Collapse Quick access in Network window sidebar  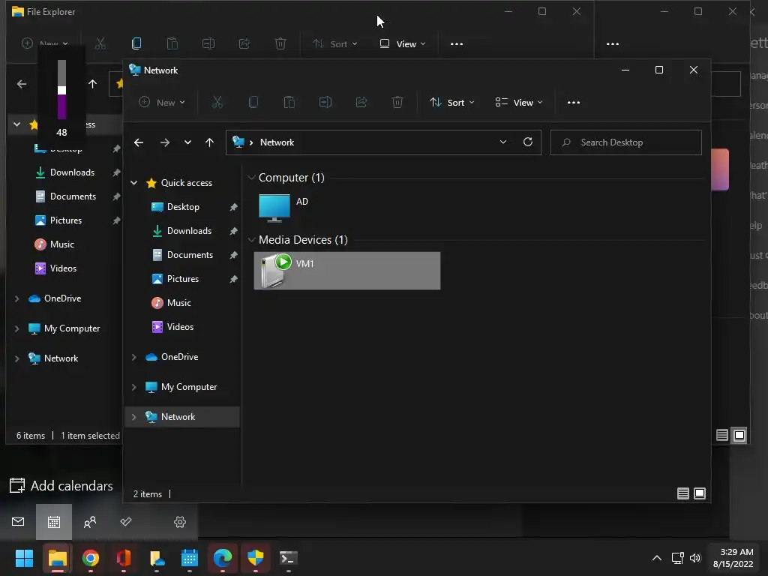[x=133, y=183]
